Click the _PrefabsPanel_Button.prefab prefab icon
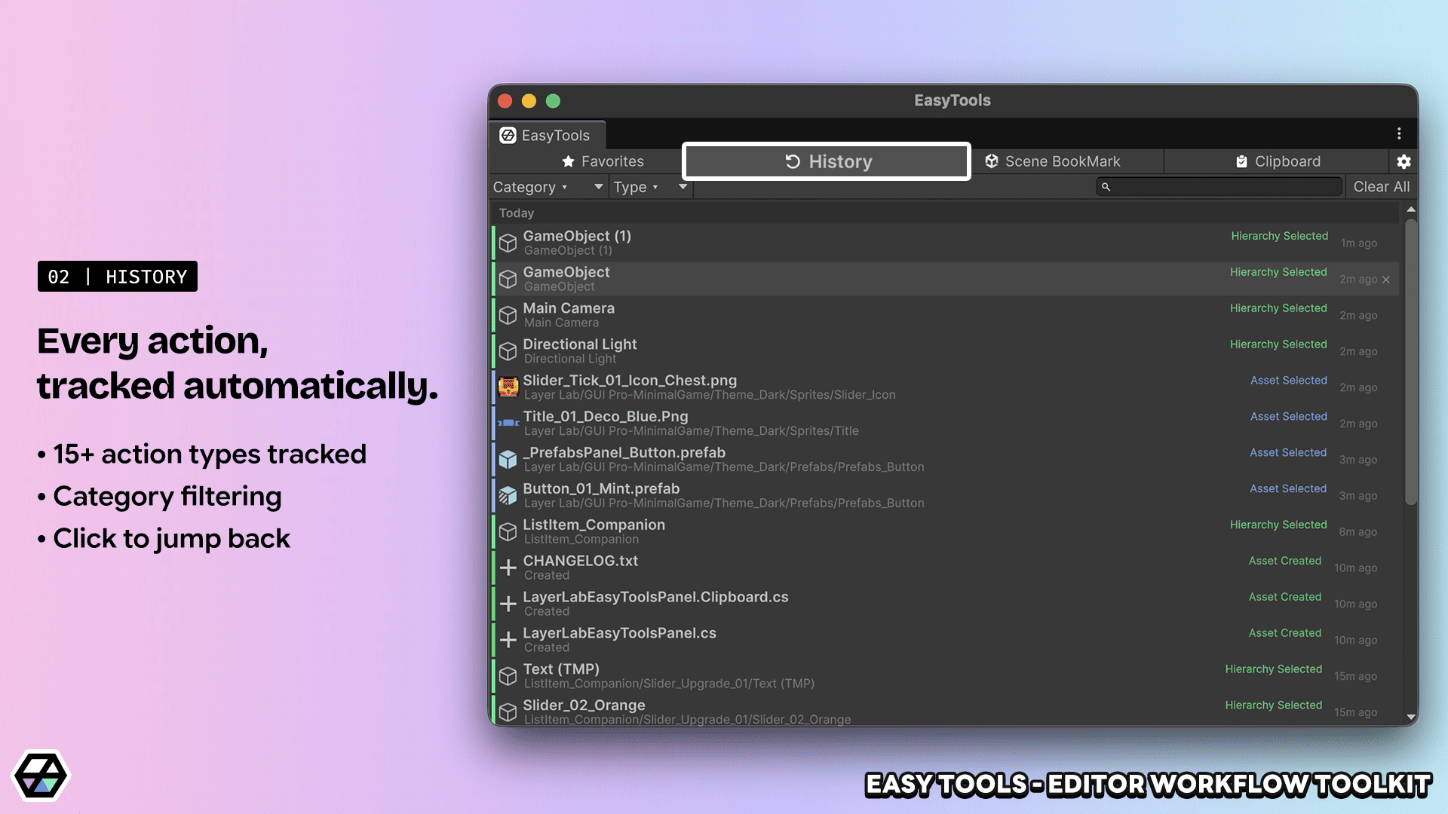The width and height of the screenshot is (1448, 814). tap(508, 459)
